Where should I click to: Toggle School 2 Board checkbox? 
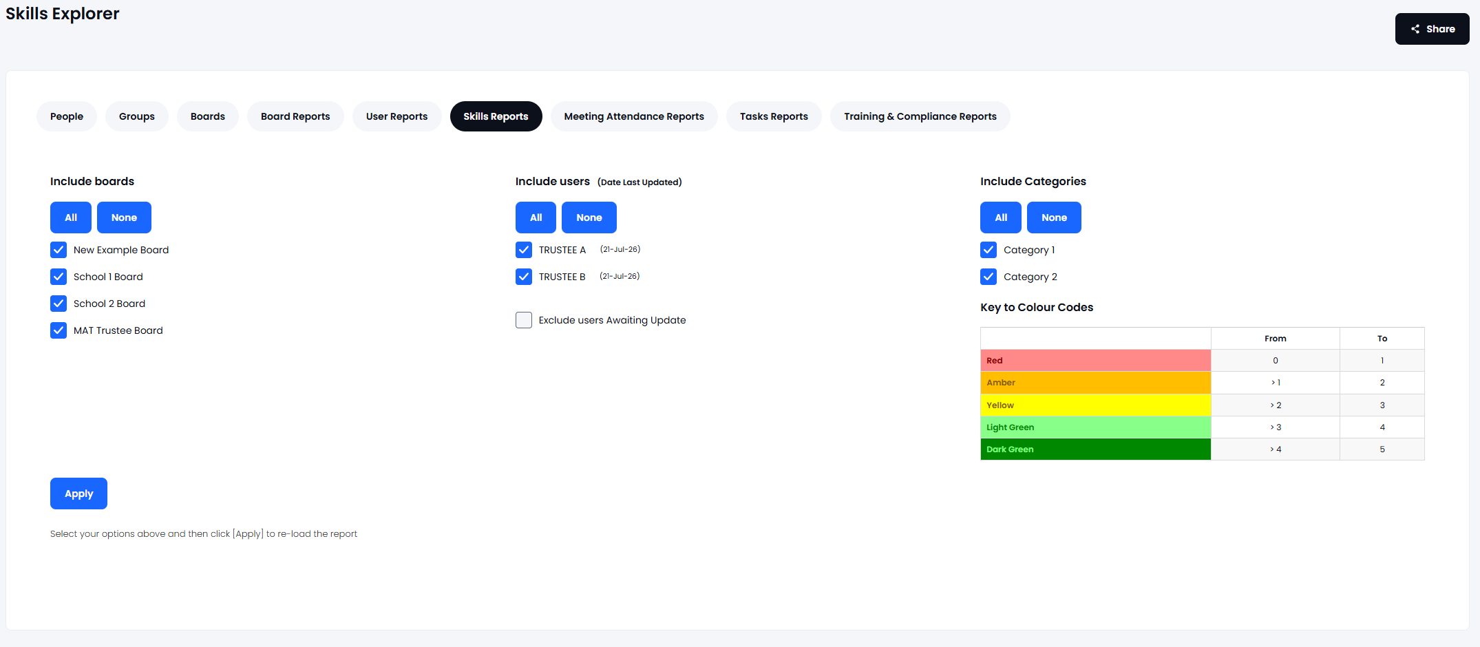point(59,304)
